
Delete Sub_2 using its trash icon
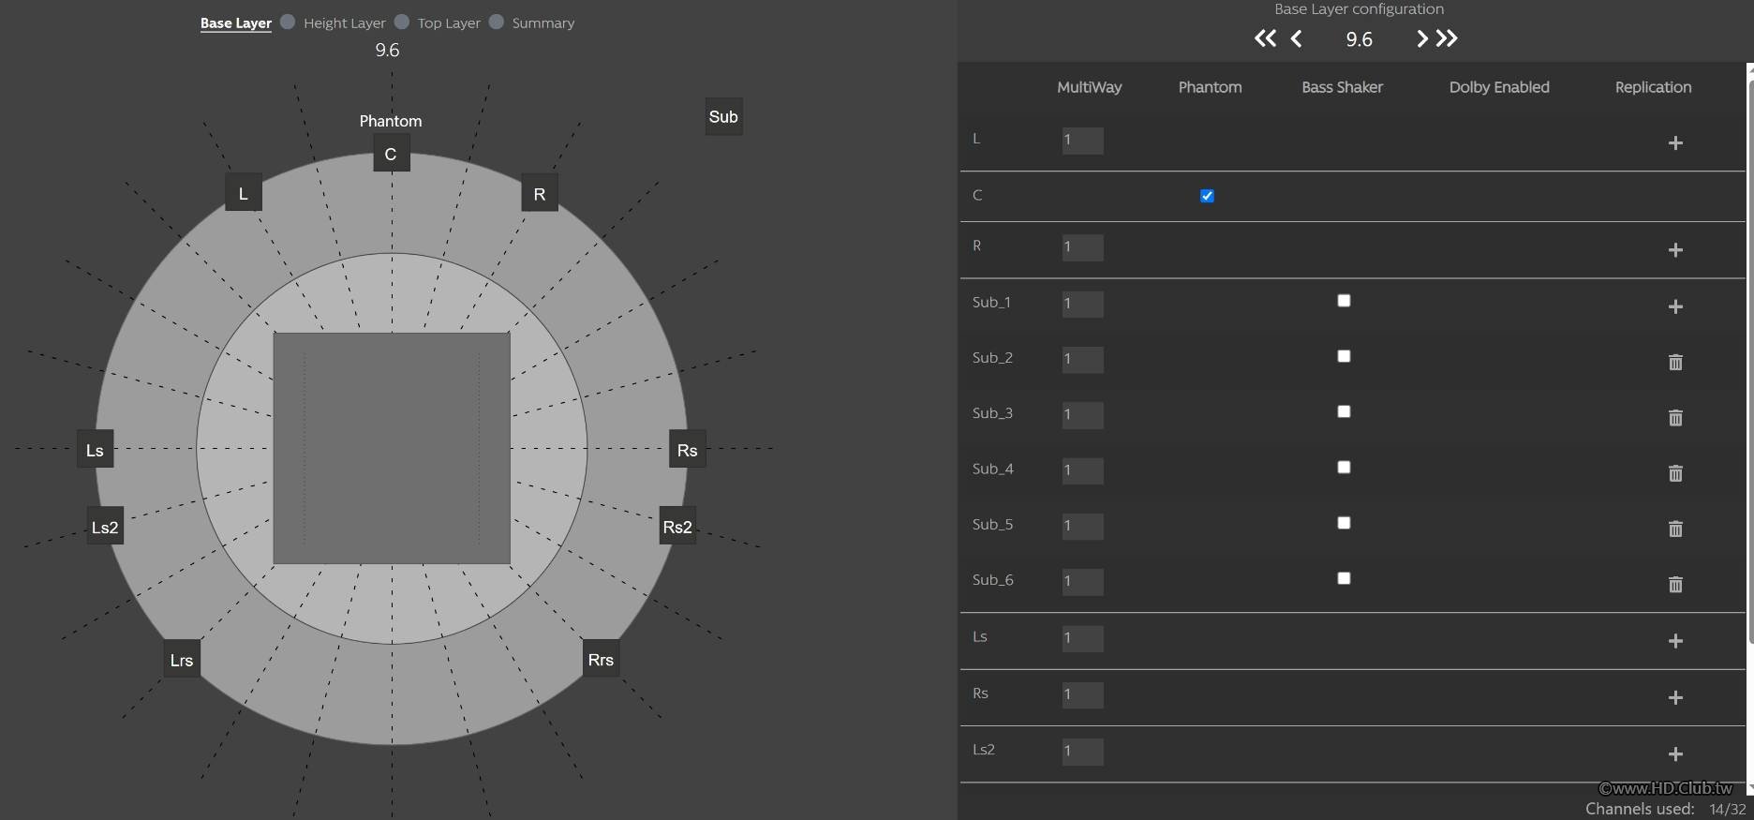[x=1675, y=362]
